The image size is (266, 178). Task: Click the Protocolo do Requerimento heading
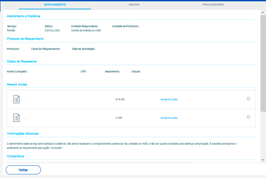[x=25, y=39]
